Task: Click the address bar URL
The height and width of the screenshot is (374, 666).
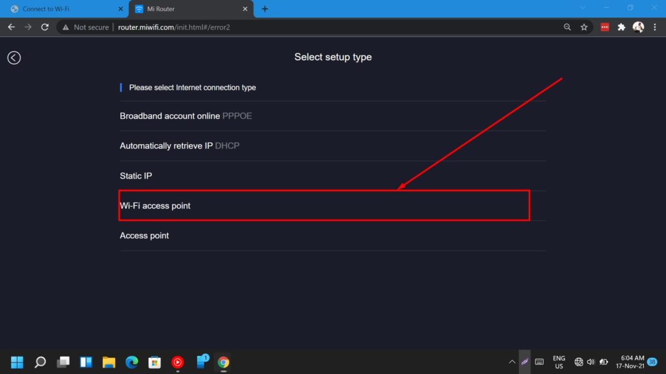Action: click(174, 27)
